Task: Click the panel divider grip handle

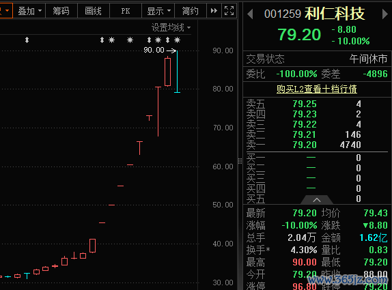Action: pyautogui.click(x=240, y=161)
